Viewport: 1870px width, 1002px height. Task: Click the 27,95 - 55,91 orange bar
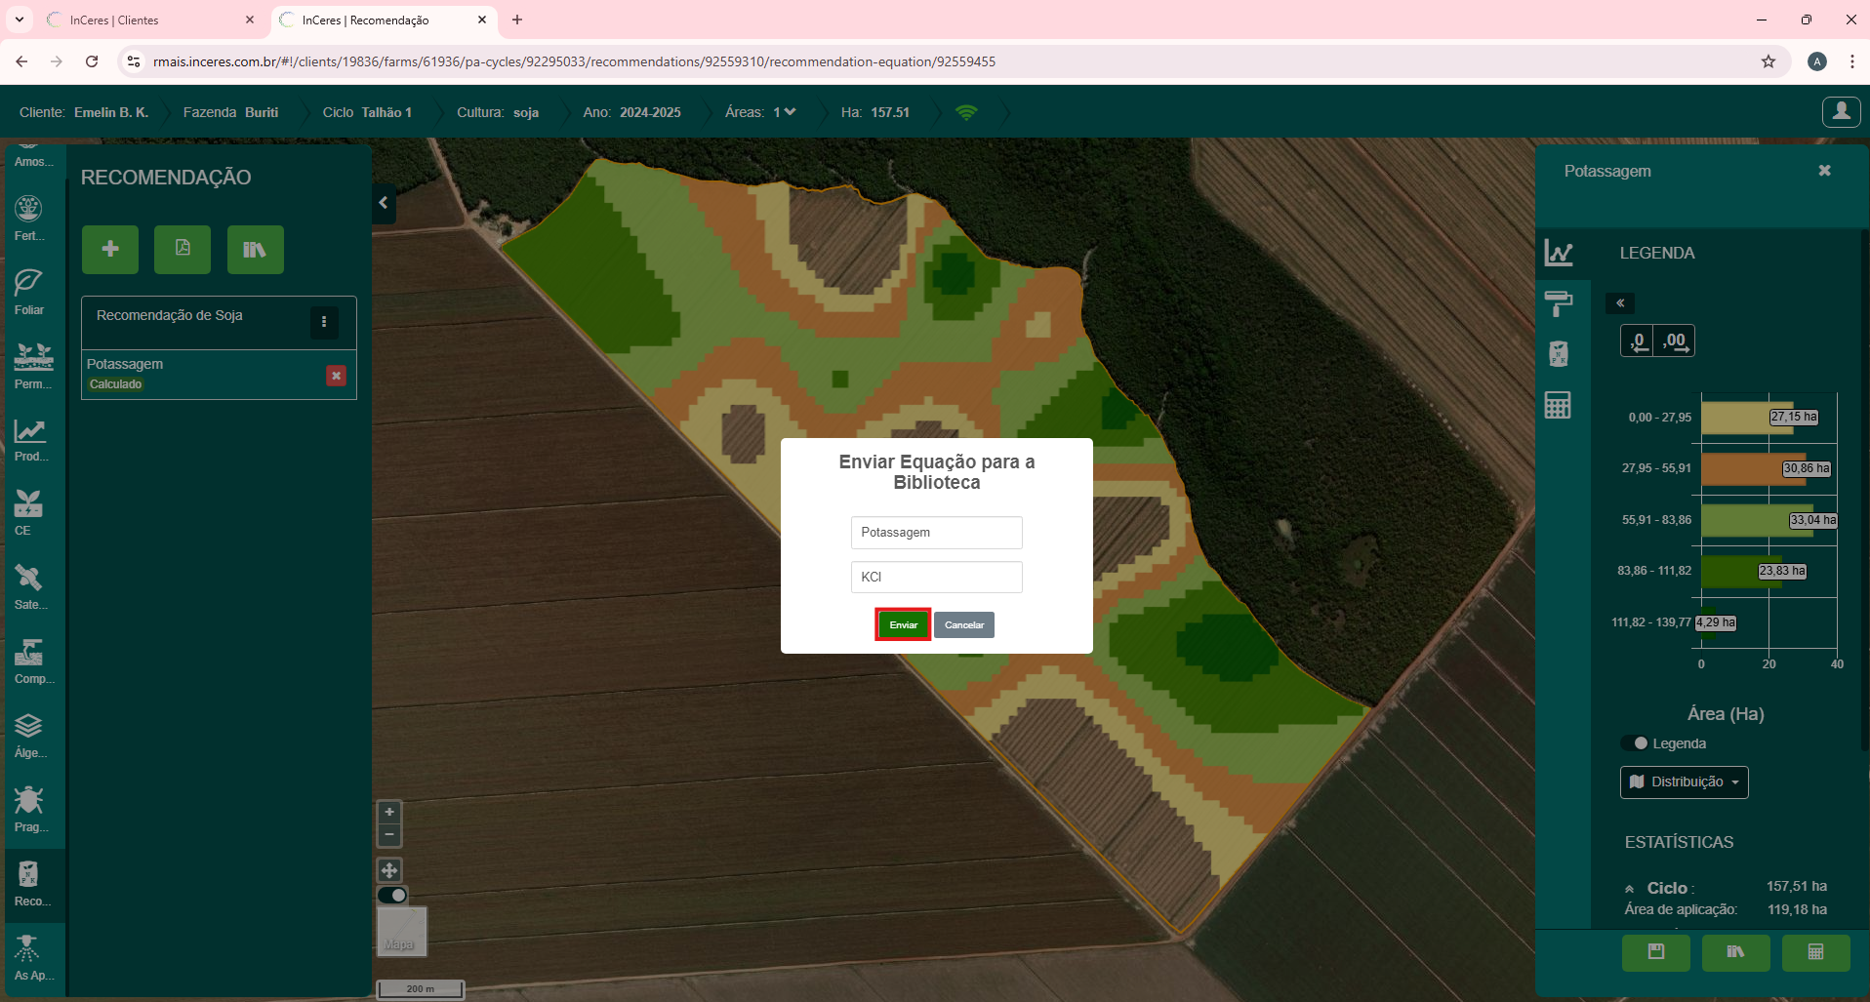pyautogui.click(x=1754, y=469)
